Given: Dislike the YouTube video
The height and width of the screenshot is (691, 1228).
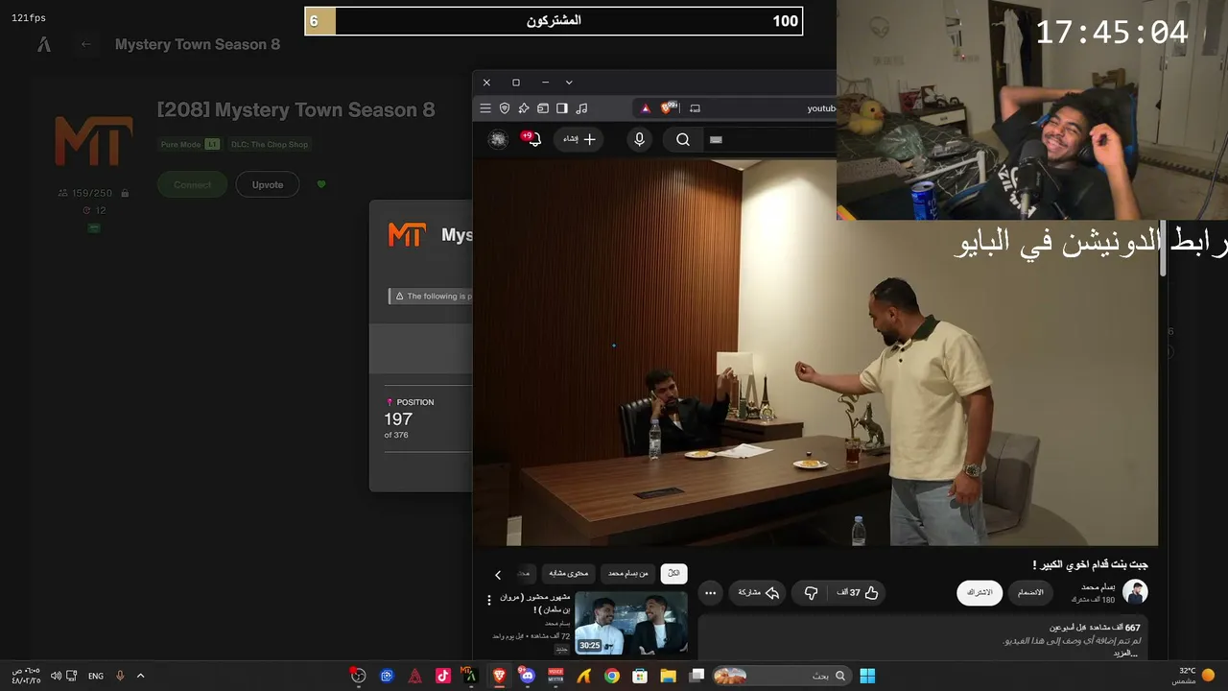Looking at the screenshot, I should pos(811,593).
